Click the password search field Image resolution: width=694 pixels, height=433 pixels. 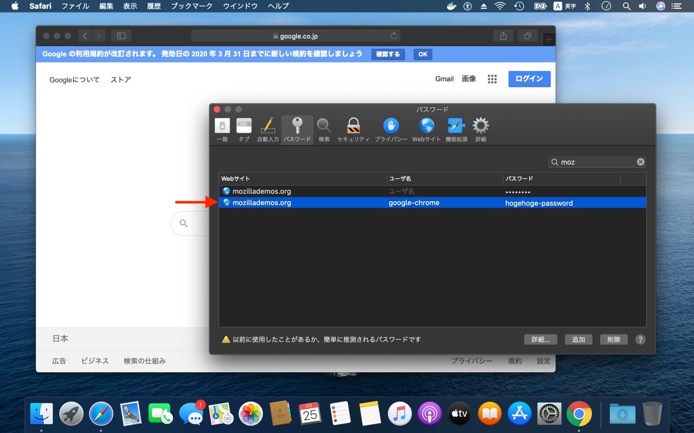[597, 162]
